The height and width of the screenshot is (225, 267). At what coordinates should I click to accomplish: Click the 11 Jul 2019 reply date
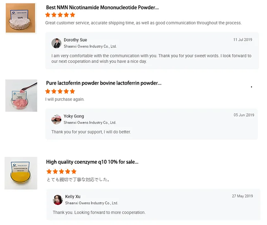coord(242,40)
